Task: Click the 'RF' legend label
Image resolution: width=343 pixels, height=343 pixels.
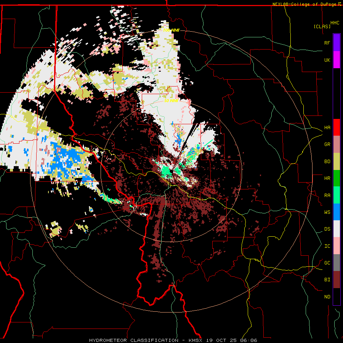Action: 327,43
